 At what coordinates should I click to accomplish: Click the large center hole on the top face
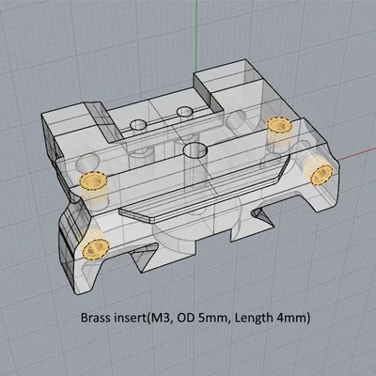click(196, 150)
